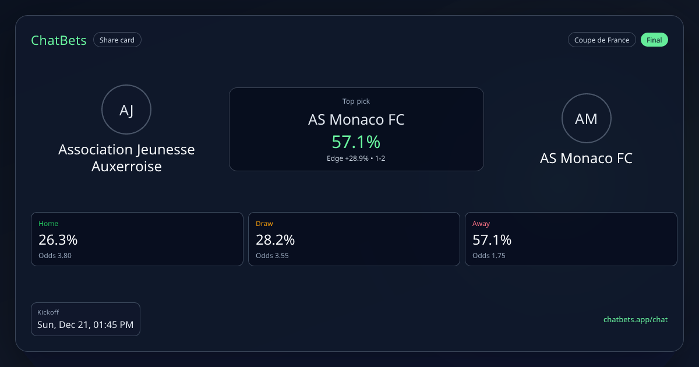Click the green Final status badge
Viewport: 699px width, 367px height.
point(654,40)
